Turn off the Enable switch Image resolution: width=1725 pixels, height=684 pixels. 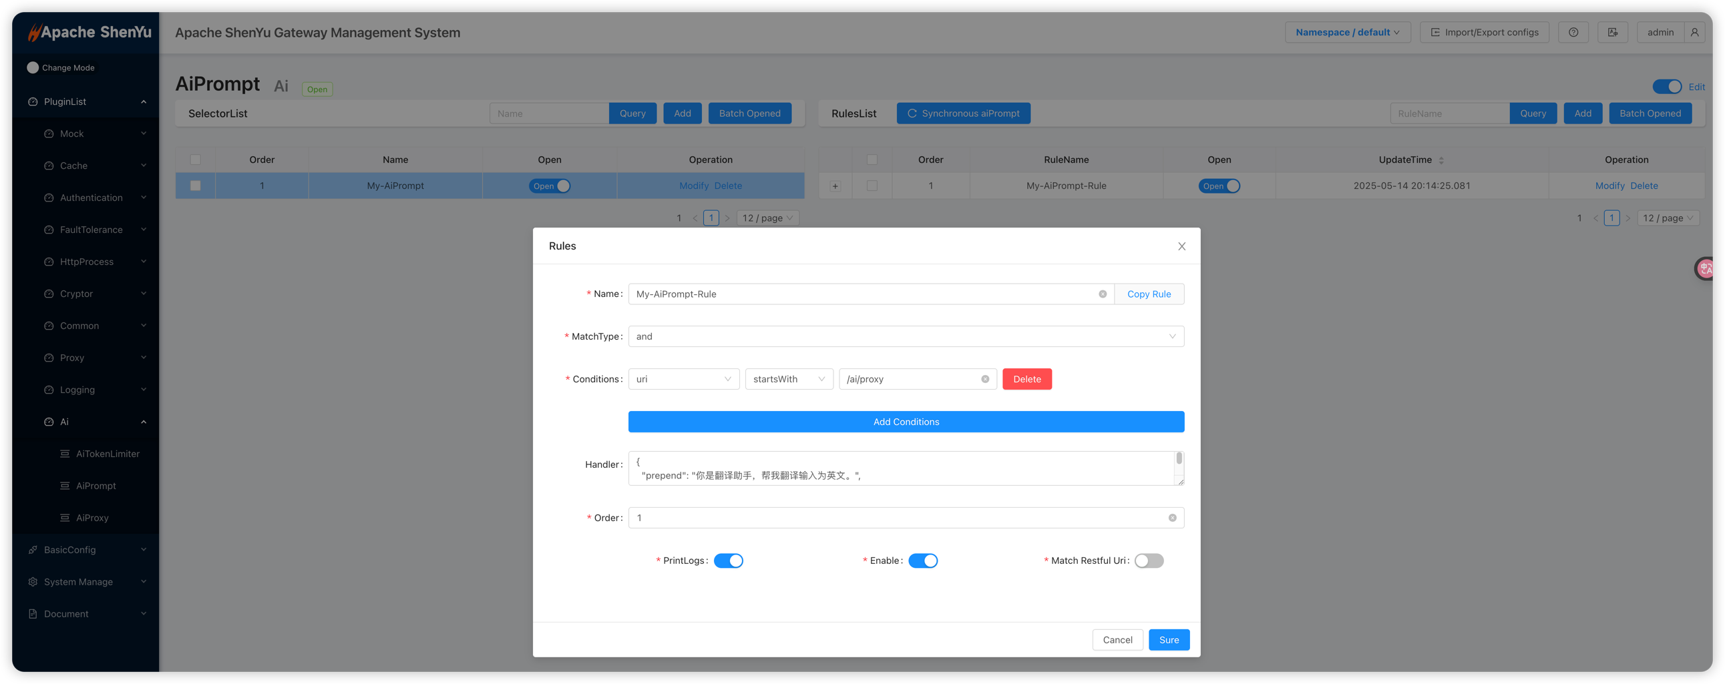pyautogui.click(x=923, y=561)
